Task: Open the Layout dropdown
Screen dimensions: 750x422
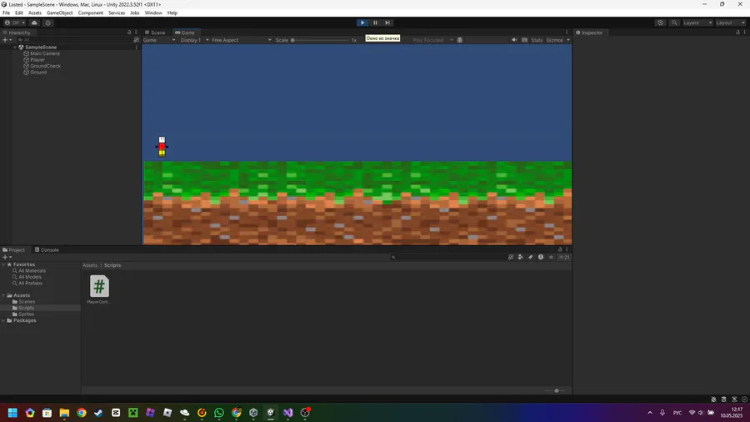Action: pos(730,23)
